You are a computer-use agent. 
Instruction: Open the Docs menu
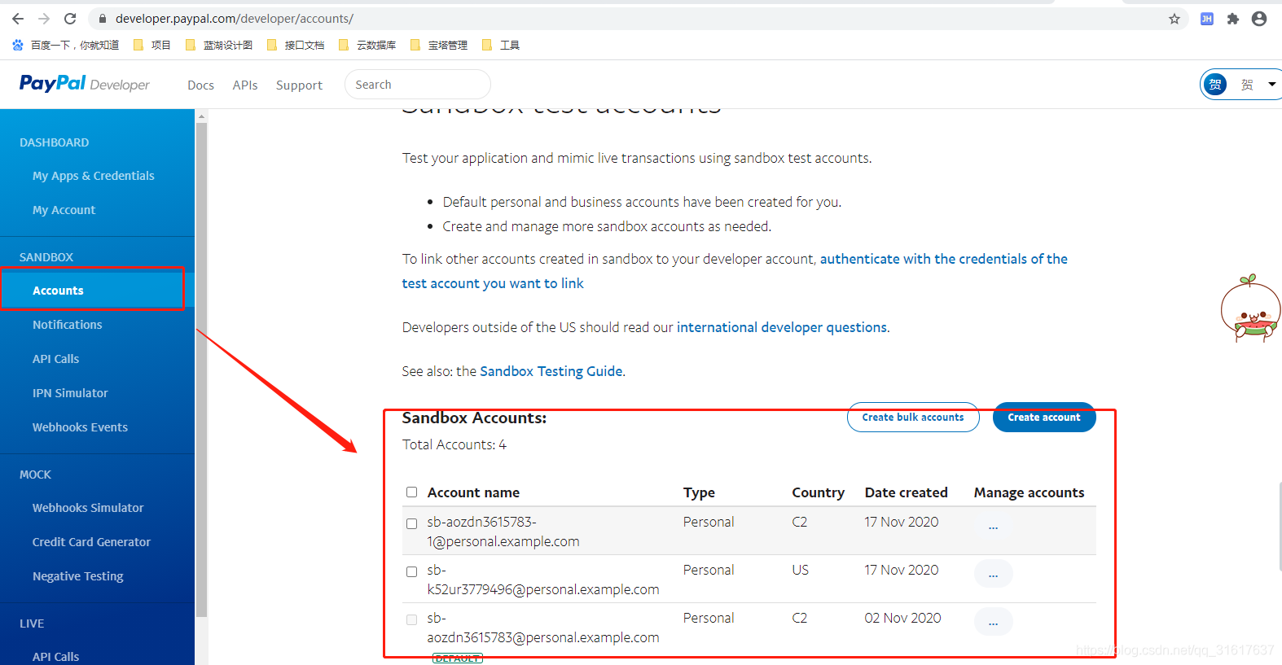[x=200, y=85]
